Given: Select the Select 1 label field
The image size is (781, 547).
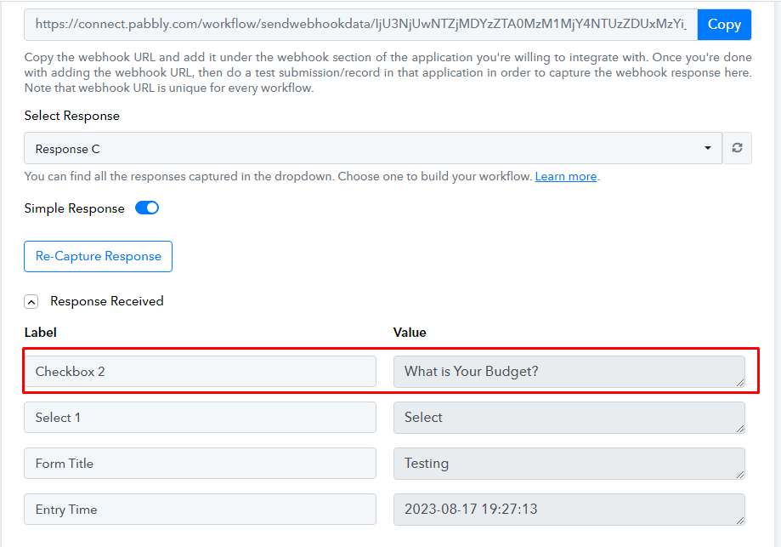Looking at the screenshot, I should (x=200, y=418).
